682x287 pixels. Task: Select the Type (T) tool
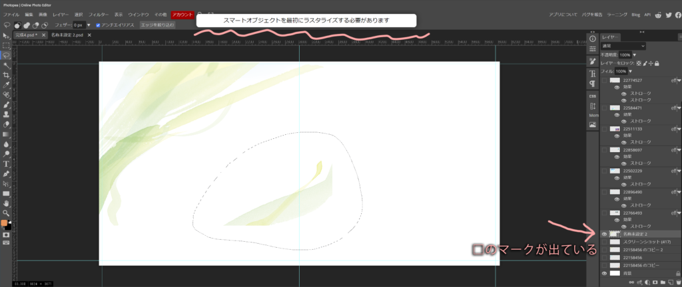pos(6,163)
